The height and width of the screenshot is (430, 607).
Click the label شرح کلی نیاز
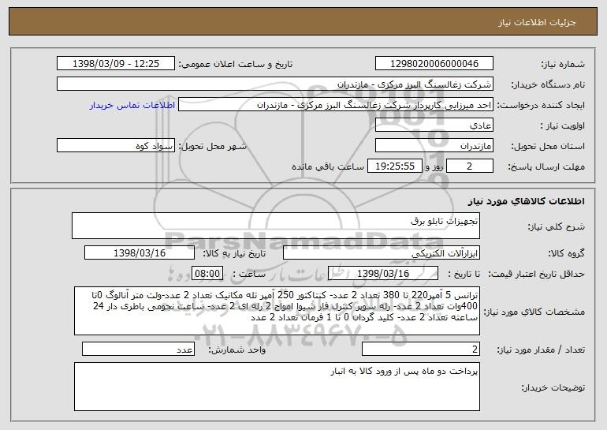[x=557, y=227]
